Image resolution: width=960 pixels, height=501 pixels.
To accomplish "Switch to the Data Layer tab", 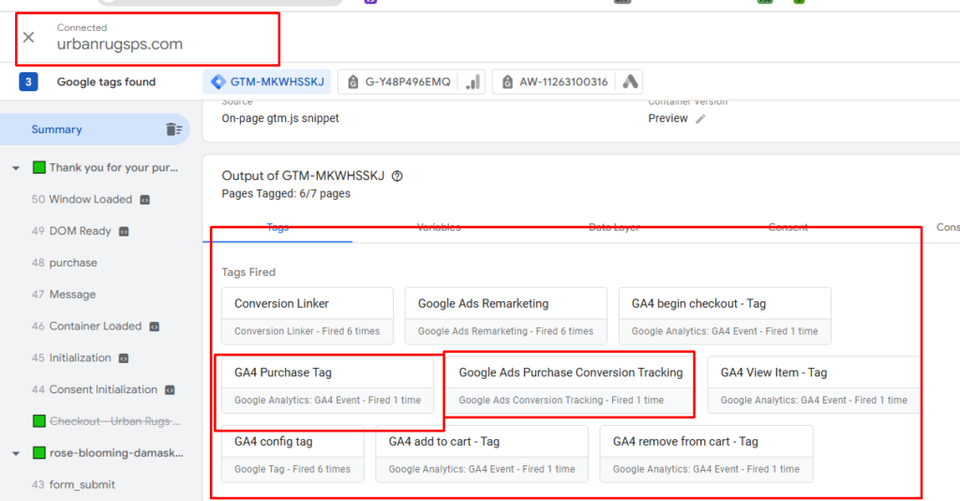I will click(x=614, y=227).
